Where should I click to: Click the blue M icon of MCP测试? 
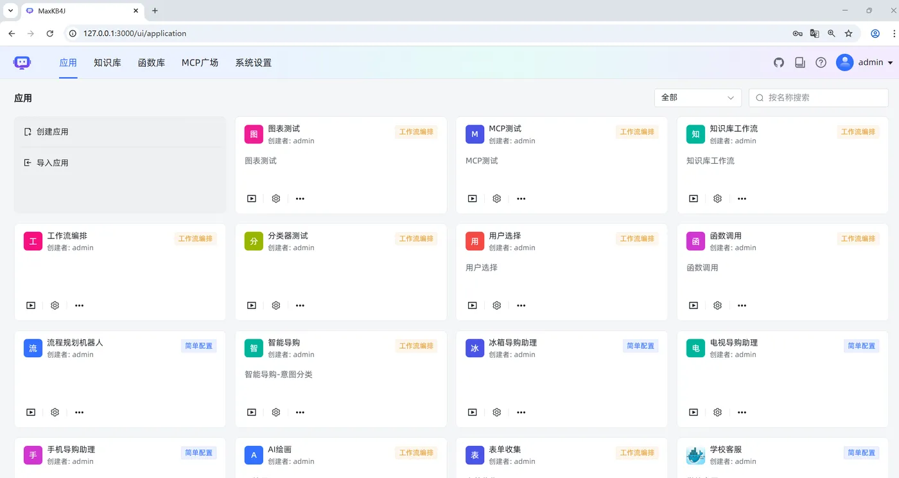[x=475, y=134]
